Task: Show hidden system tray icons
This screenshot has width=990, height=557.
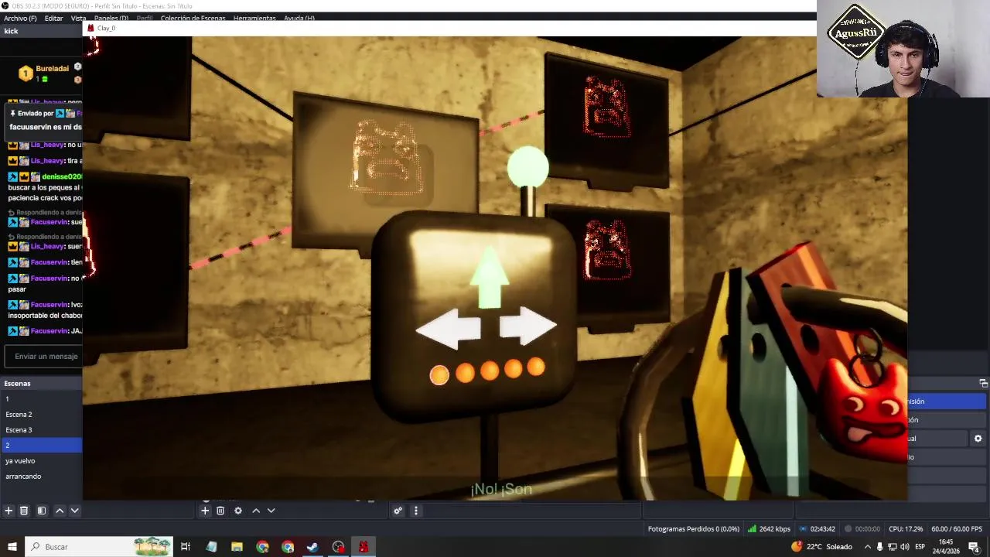Action: [867, 547]
